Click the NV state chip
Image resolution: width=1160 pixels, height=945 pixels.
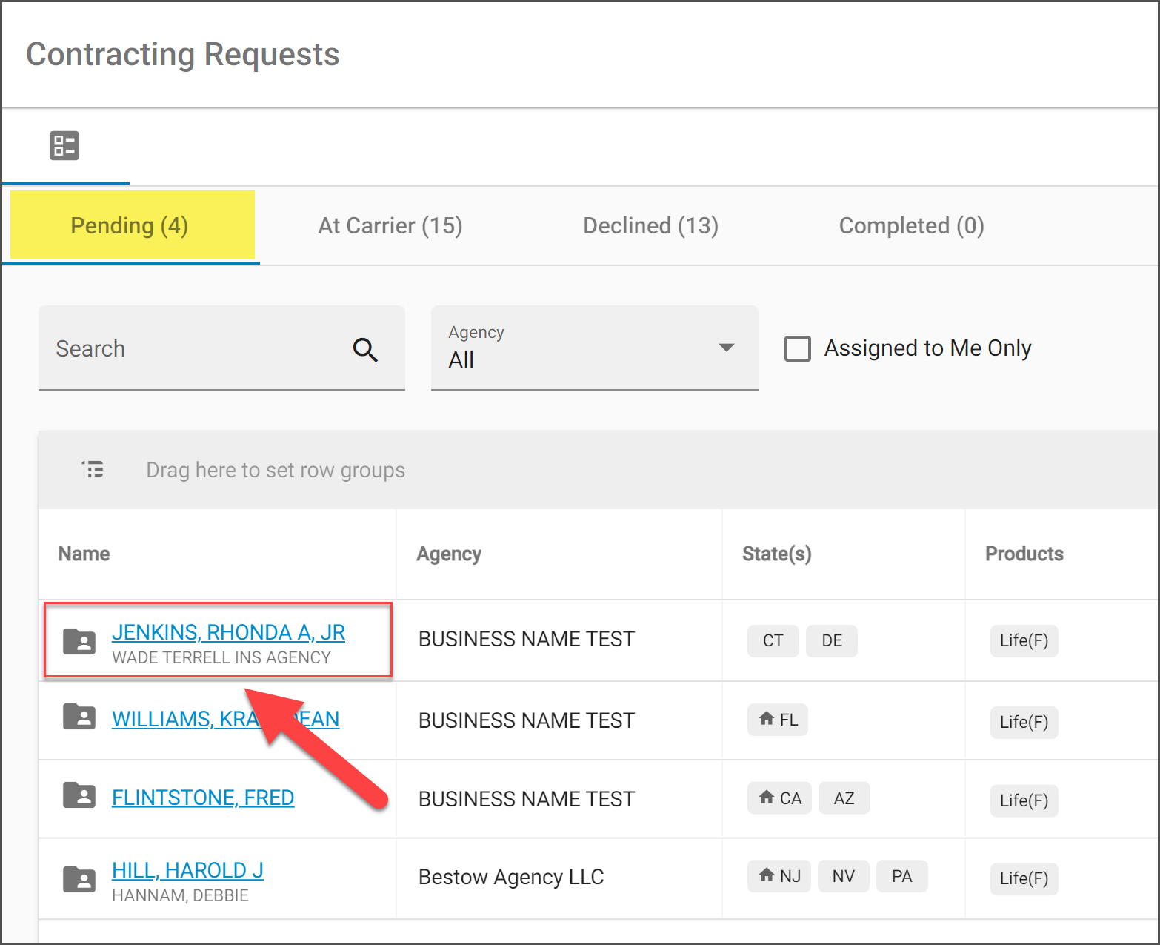tap(843, 876)
